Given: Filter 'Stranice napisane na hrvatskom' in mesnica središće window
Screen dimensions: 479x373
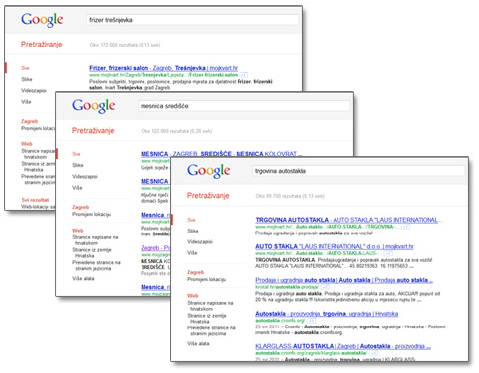Looking at the screenshot, I should [95, 240].
